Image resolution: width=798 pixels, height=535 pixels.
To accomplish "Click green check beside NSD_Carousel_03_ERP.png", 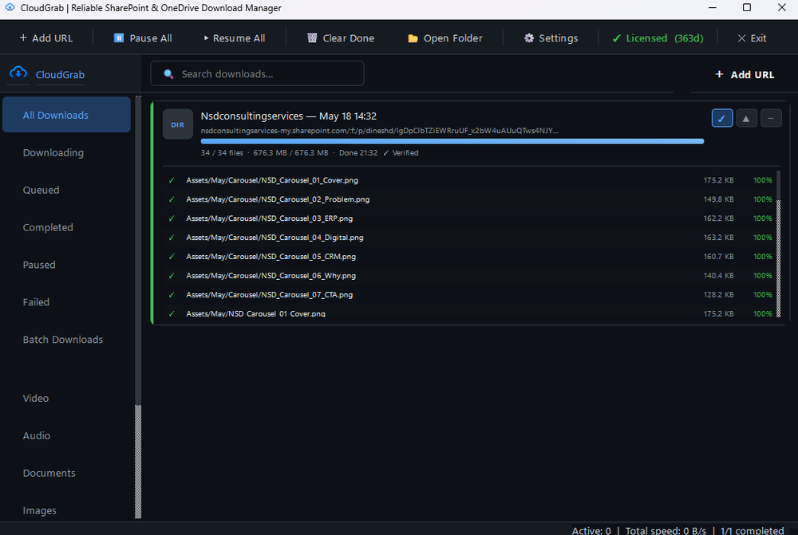I will click(x=172, y=218).
